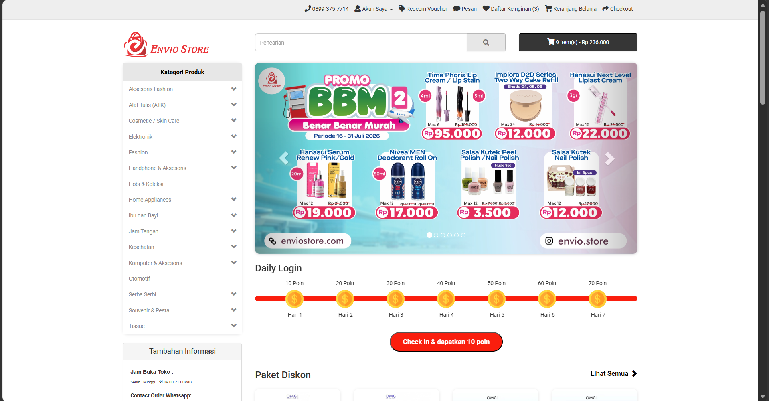Viewport: 769px width, 401px height.
Task: Open Pesan messages
Action: 465,9
